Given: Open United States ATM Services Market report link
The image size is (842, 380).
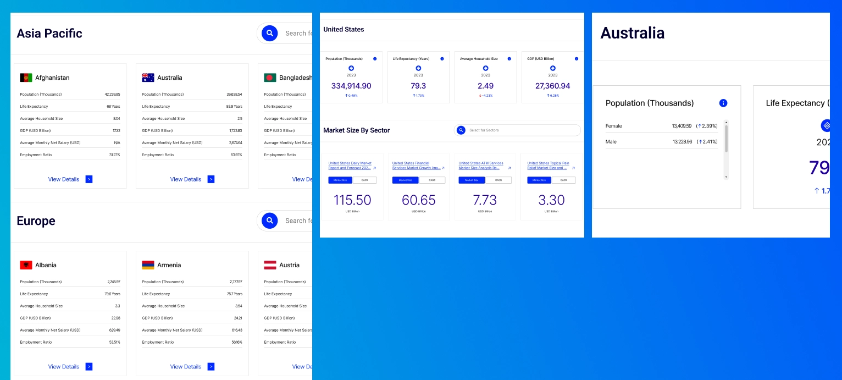Looking at the screenshot, I should tap(480, 166).
